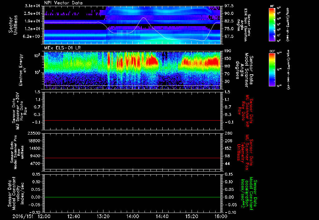Click the 44 telemetry tick label

[227, 163]
